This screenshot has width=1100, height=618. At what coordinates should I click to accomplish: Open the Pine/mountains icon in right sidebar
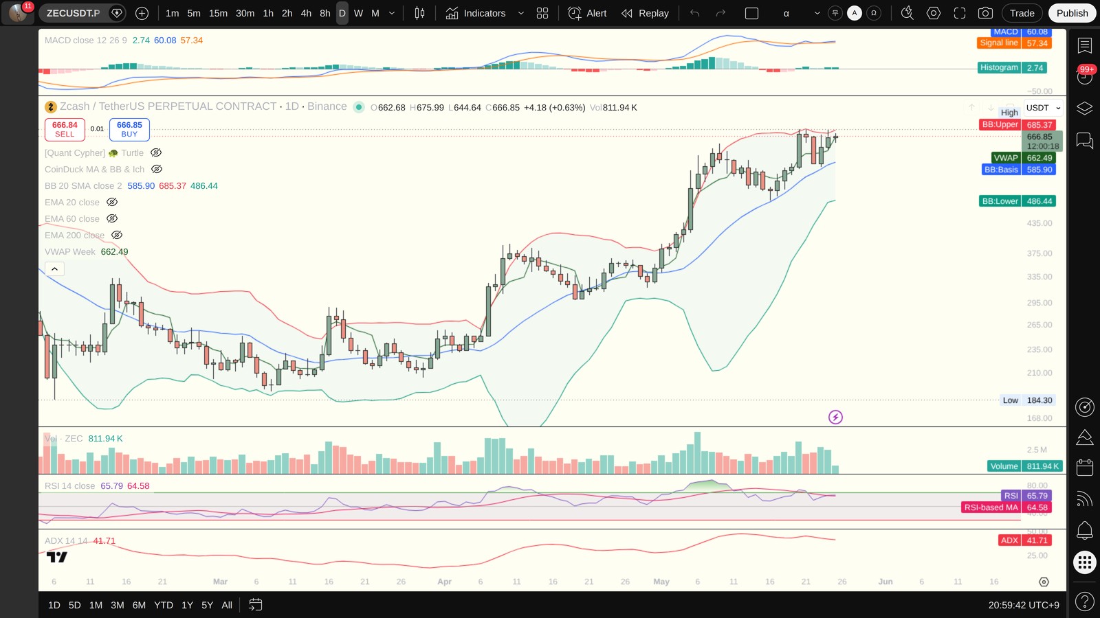point(1085,437)
